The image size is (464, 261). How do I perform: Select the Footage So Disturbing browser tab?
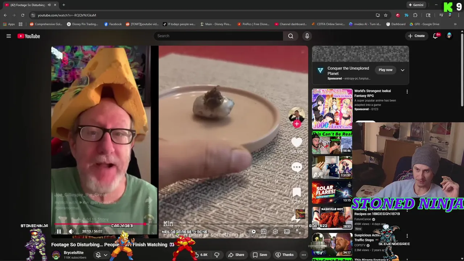pos(30,5)
